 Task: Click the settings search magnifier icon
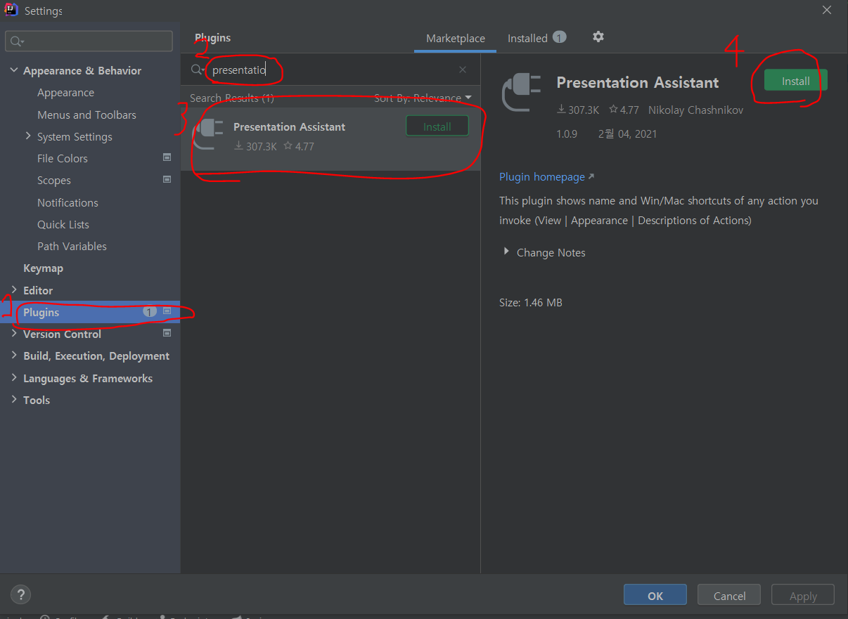(x=17, y=41)
